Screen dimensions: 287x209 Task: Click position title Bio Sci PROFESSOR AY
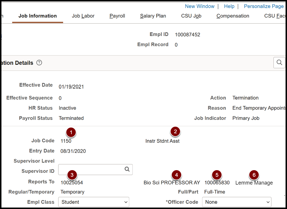coord(172,183)
